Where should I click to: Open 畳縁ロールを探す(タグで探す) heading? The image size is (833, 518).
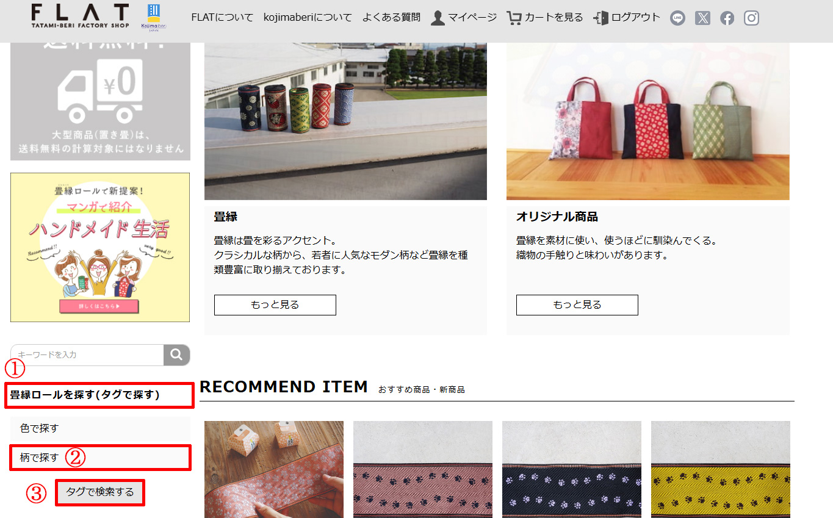coord(99,395)
